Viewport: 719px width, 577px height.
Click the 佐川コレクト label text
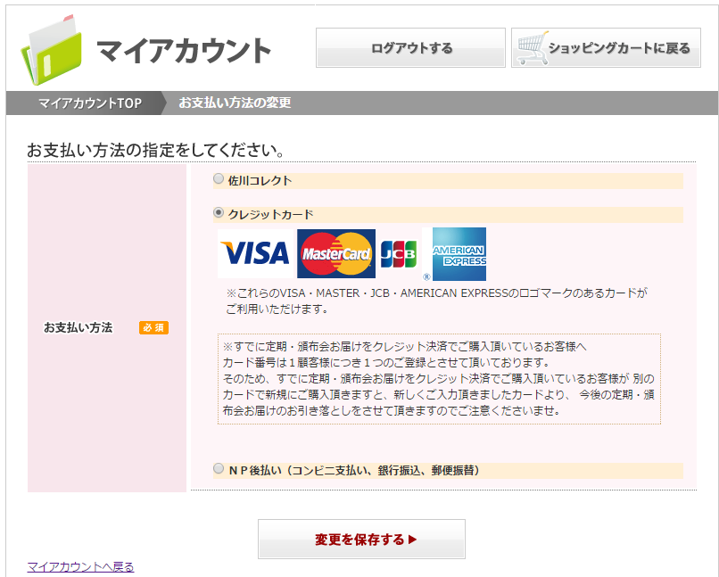tap(260, 180)
